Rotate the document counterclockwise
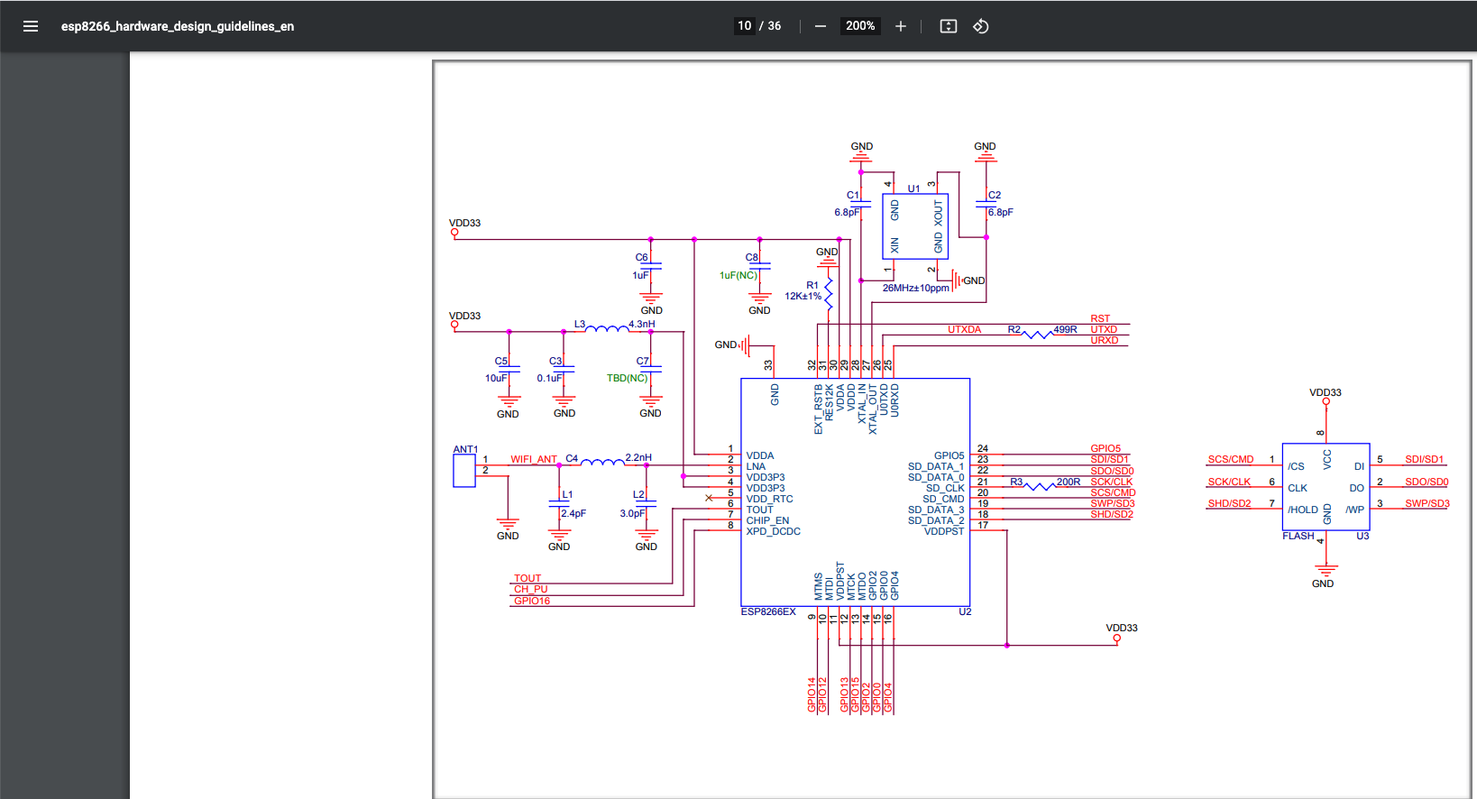The image size is (1477, 799). [x=981, y=26]
